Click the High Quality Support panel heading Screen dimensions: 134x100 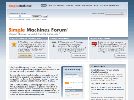pyautogui.click(x=100, y=39)
